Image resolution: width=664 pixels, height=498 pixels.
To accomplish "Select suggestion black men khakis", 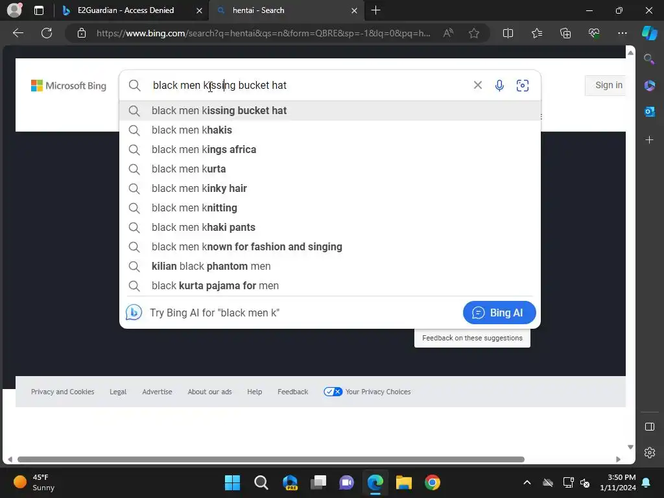I will click(x=330, y=130).
